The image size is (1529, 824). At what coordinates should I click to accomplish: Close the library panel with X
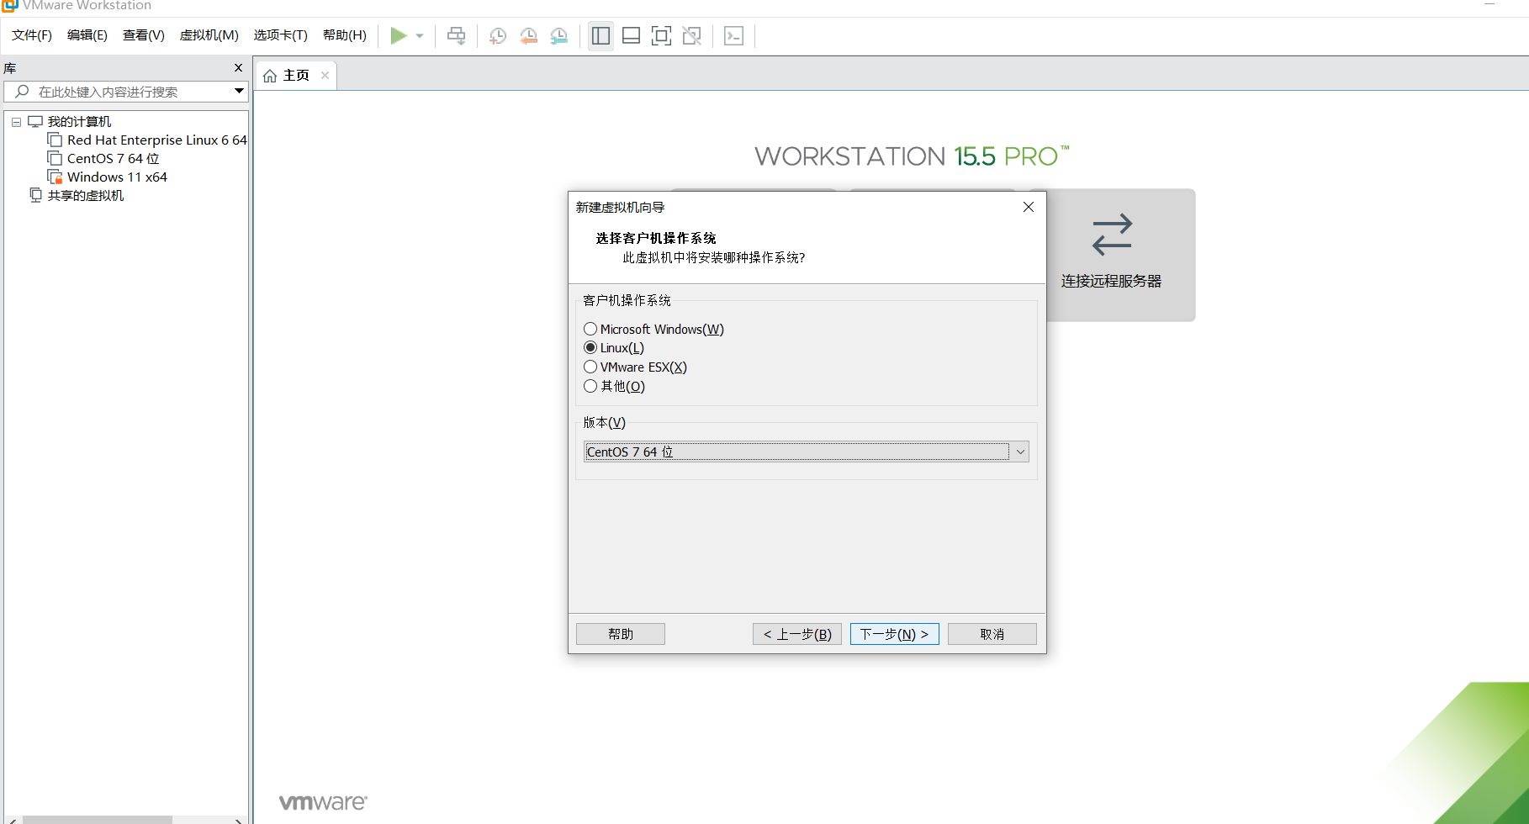pyautogui.click(x=238, y=68)
